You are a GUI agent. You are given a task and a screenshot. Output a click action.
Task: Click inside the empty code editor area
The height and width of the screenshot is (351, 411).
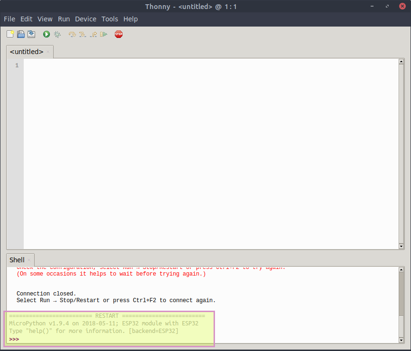[211, 154]
